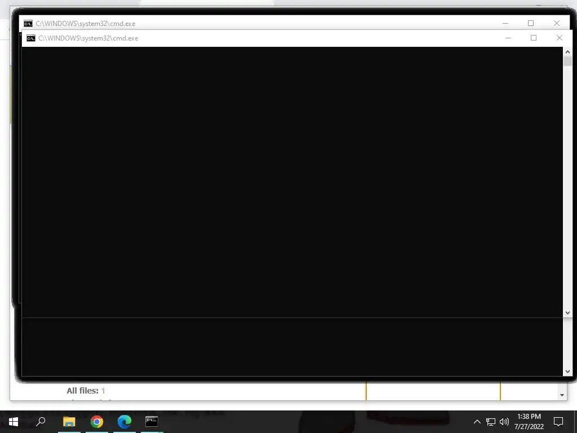The image size is (577, 433).
Task: Click front cmd scrollbar up arrow
Action: [567, 52]
